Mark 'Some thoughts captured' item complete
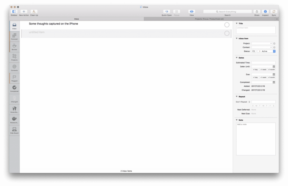The image size is (288, 186). (227, 25)
